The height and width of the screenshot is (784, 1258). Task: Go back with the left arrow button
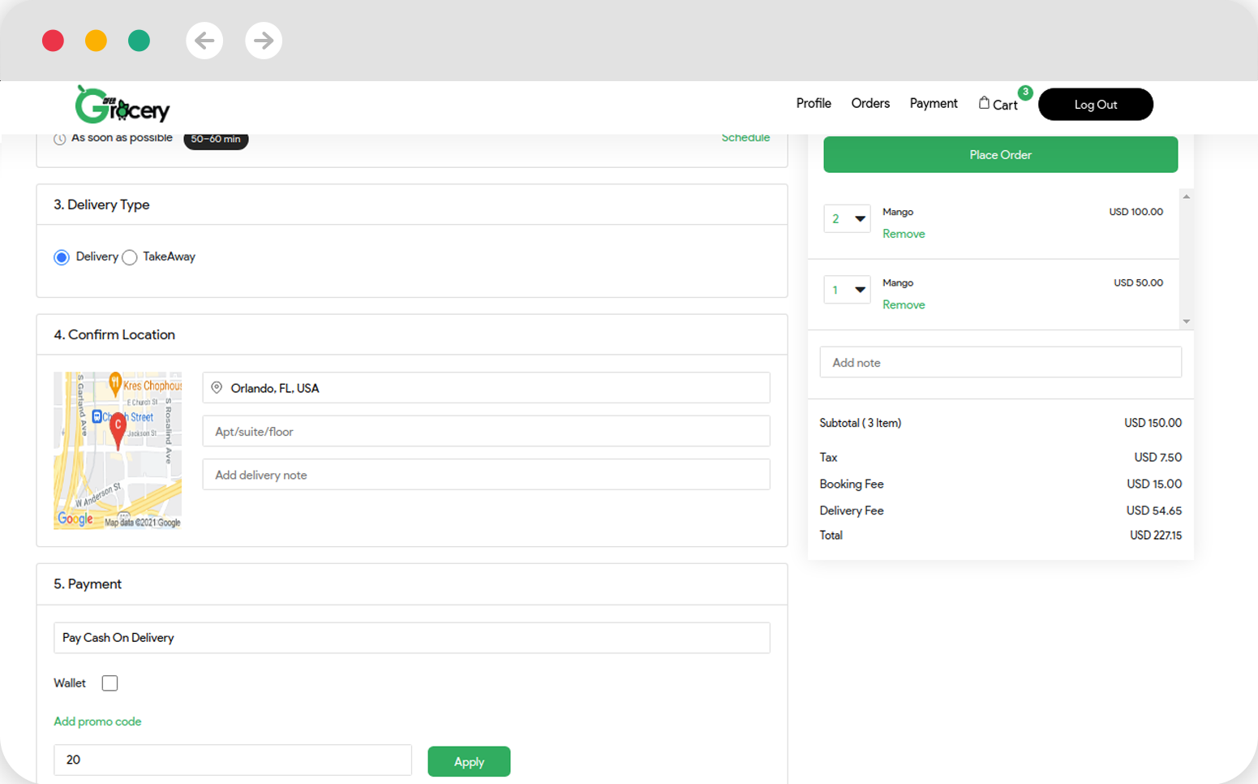pyautogui.click(x=204, y=40)
